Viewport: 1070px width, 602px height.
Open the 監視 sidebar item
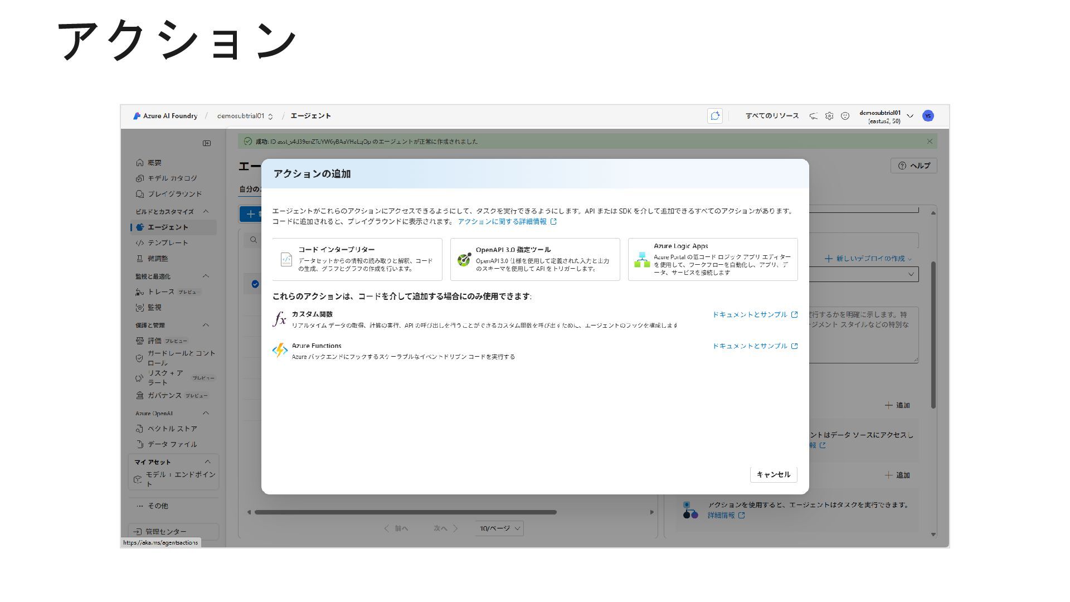pyautogui.click(x=173, y=308)
